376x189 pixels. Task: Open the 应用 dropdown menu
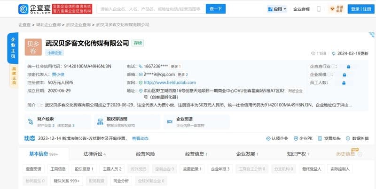[277, 9]
